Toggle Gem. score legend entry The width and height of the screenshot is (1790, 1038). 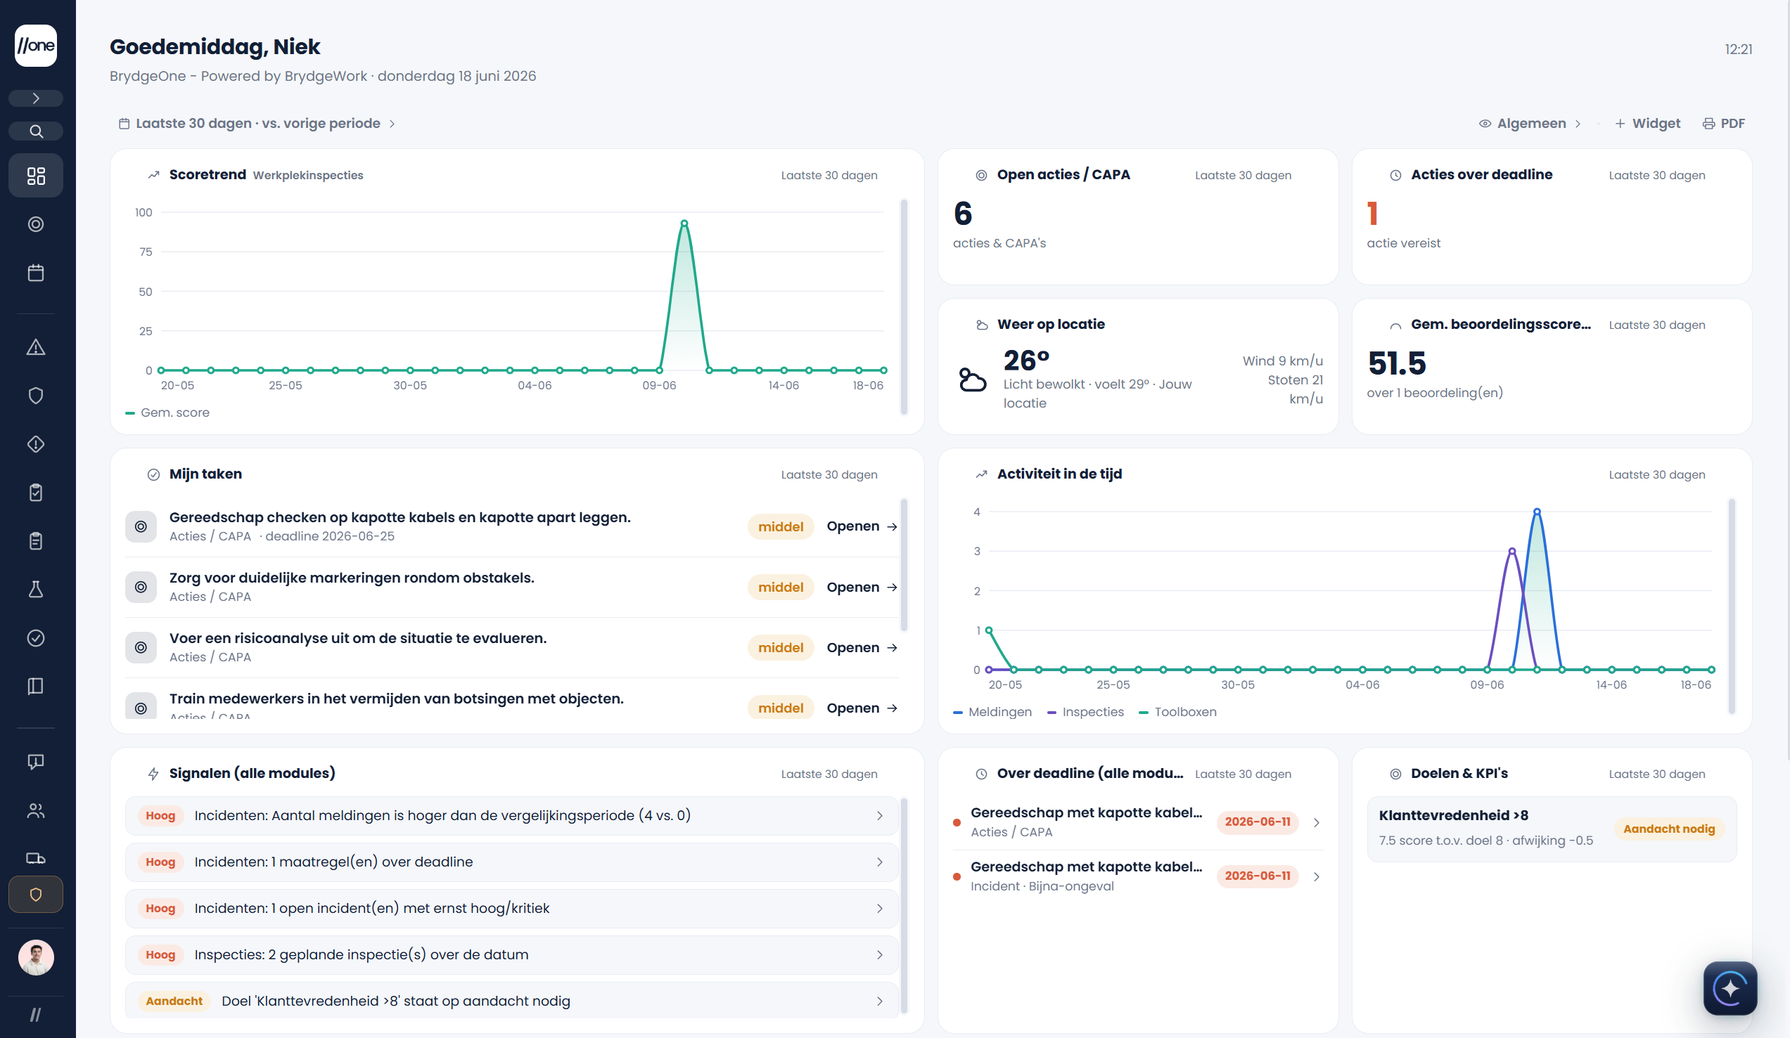167,413
